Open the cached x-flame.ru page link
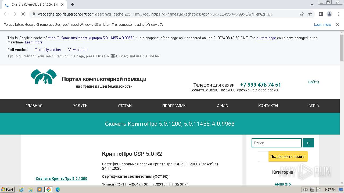Screen dimensions: 344x193 (x=91, y=38)
